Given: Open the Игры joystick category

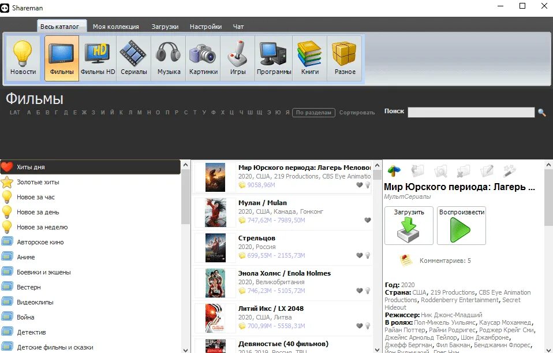Looking at the screenshot, I should (238, 58).
